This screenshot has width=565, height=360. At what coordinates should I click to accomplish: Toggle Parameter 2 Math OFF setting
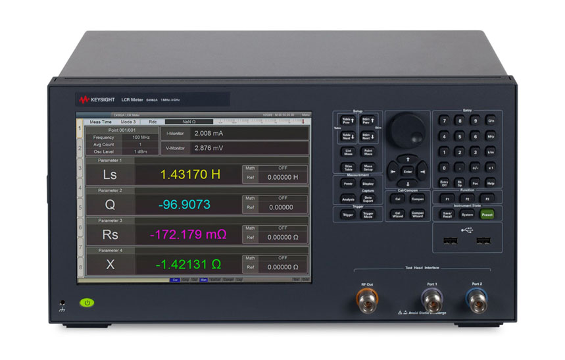coord(282,197)
